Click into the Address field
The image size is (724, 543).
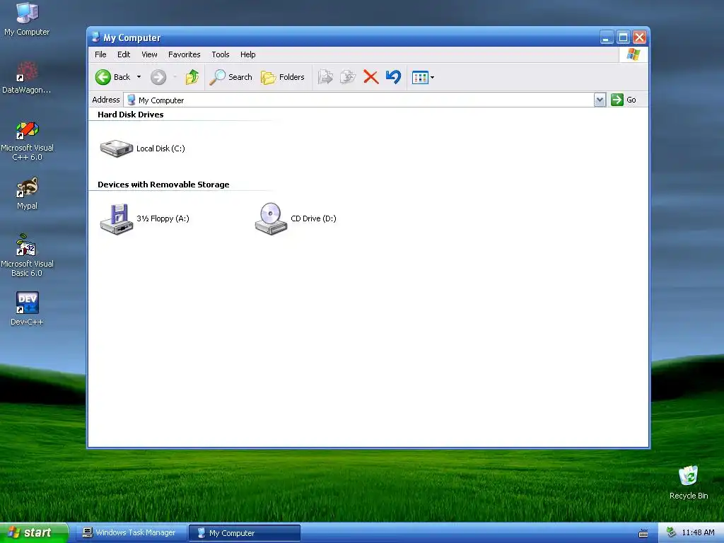(x=358, y=100)
